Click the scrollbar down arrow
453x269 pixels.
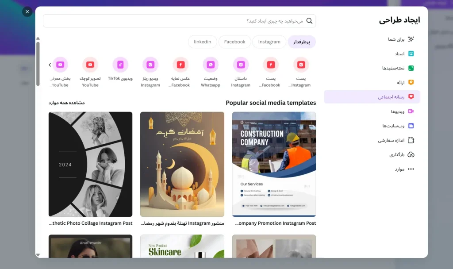[x=38, y=255]
